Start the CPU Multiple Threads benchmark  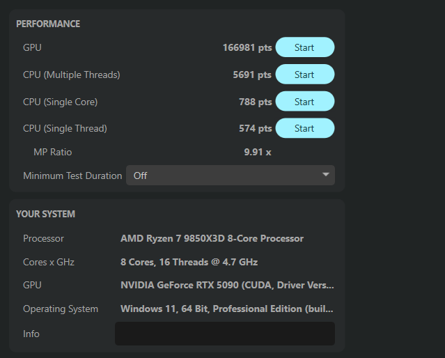tap(305, 75)
